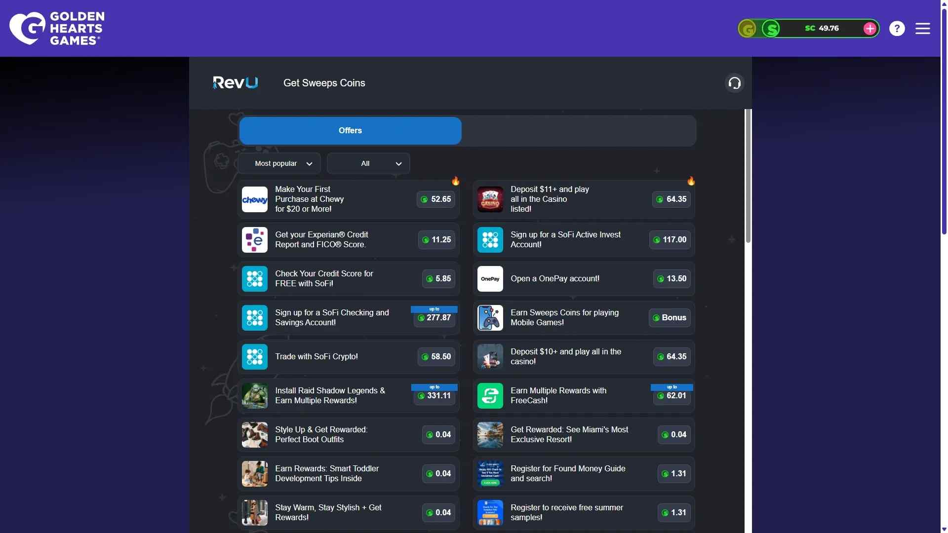948x533 pixels.
Task: Switch to the gold coin G toggle
Action: tap(748, 29)
